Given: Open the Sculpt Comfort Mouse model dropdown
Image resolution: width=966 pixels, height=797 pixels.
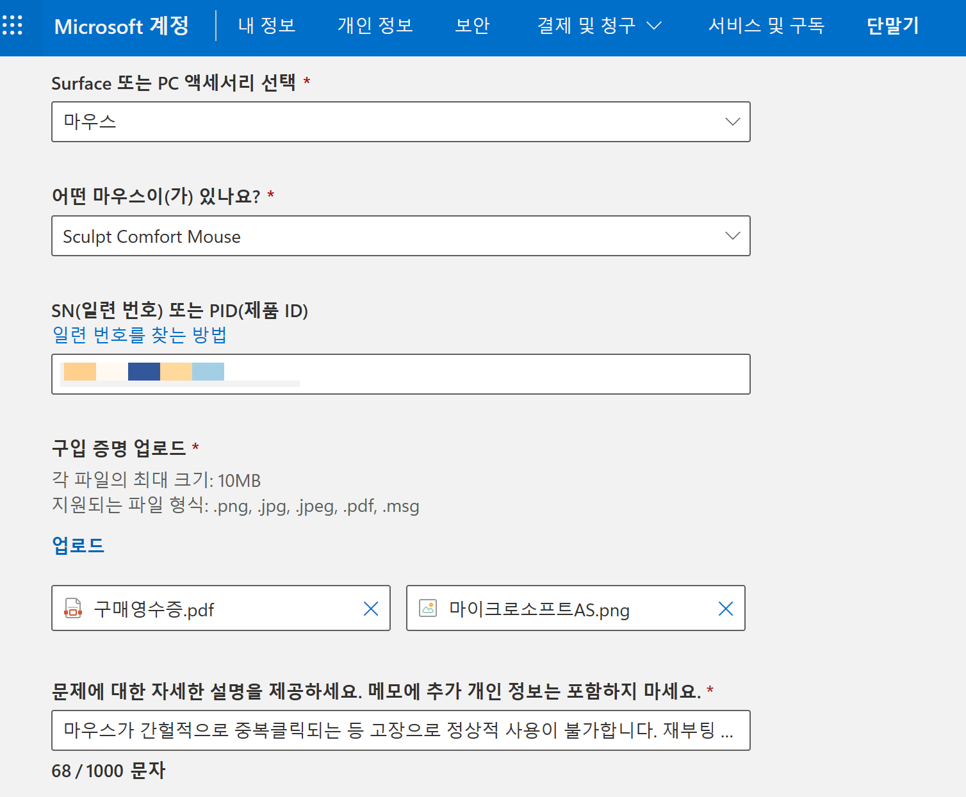Looking at the screenshot, I should coord(401,236).
